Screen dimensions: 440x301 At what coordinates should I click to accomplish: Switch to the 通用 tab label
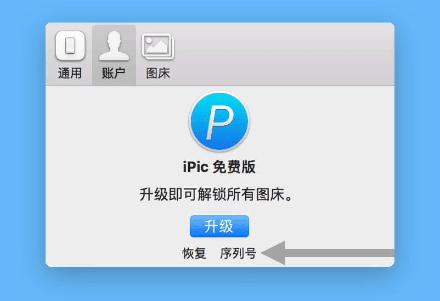coord(70,74)
